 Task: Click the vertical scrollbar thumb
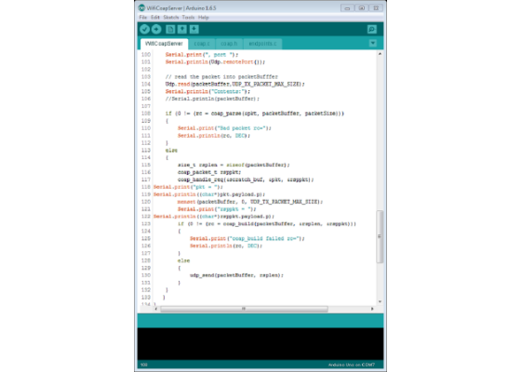(380, 236)
